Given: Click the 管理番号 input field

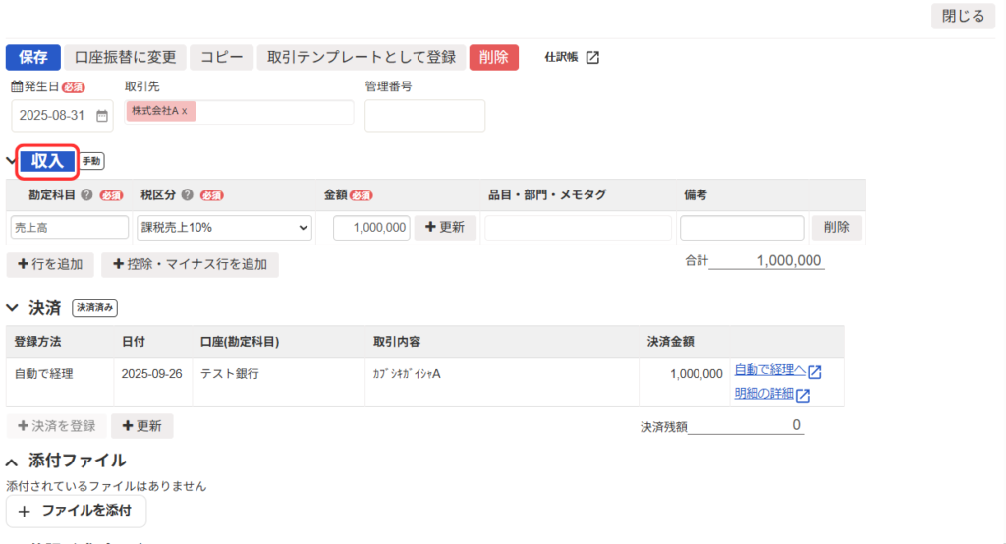Looking at the screenshot, I should coord(424,116).
